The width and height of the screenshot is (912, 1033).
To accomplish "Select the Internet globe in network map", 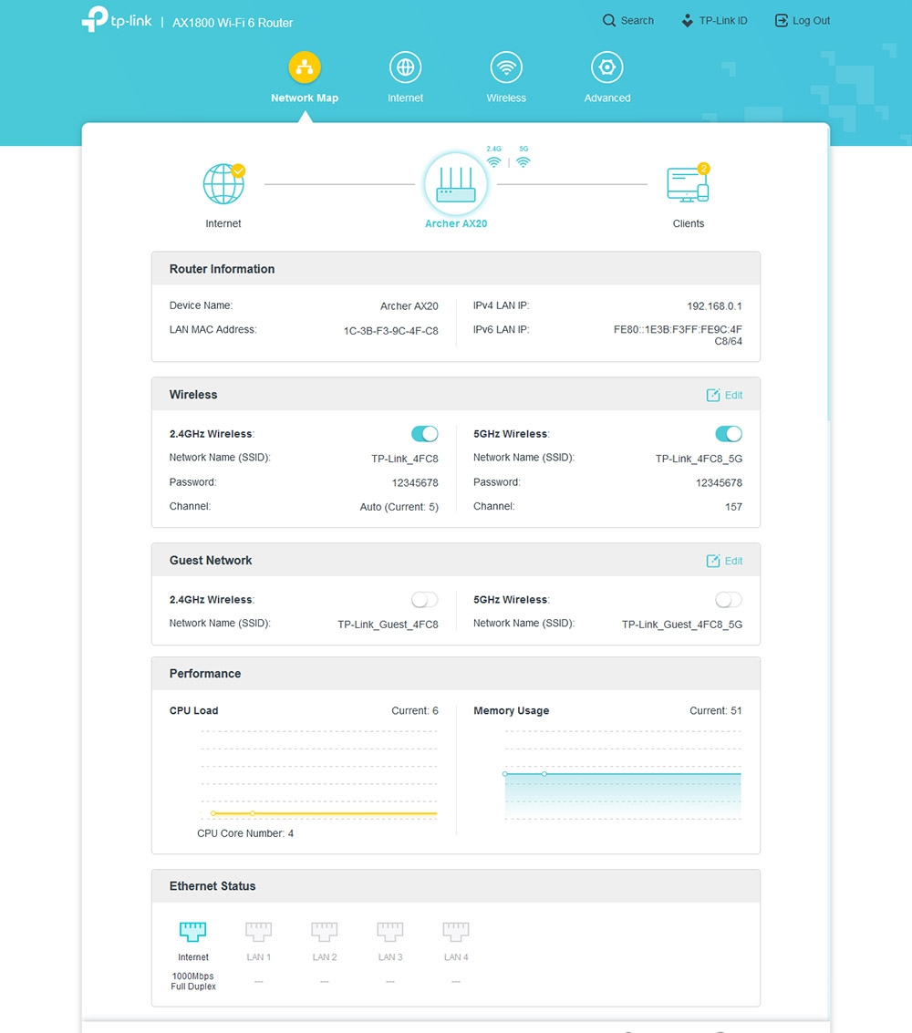I will [224, 184].
